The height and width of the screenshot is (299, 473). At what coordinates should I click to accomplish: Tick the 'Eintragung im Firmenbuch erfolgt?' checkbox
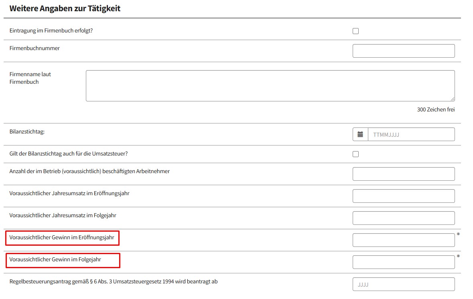point(355,31)
